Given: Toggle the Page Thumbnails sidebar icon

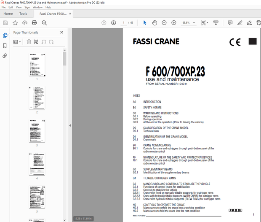Looking at the screenshot, I should (5, 35).
